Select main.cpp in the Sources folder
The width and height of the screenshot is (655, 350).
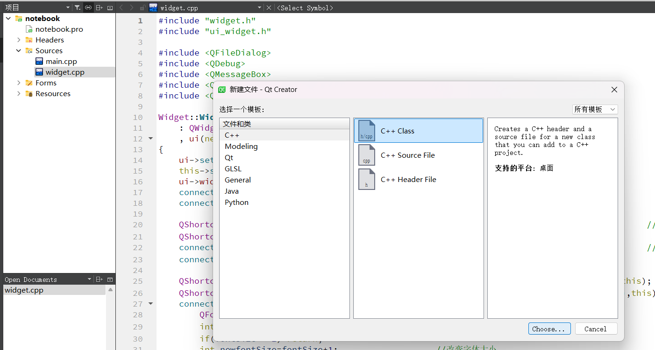tap(61, 61)
